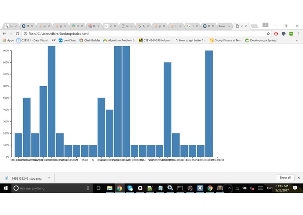Click the muted volume tray icon

252,188
